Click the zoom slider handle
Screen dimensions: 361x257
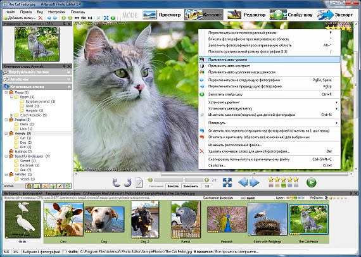pyautogui.click(x=184, y=180)
